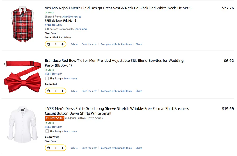The width and height of the screenshot is (237, 156).
Task: Open Vesuvio Napoli vest product title
Action: coord(118,8)
